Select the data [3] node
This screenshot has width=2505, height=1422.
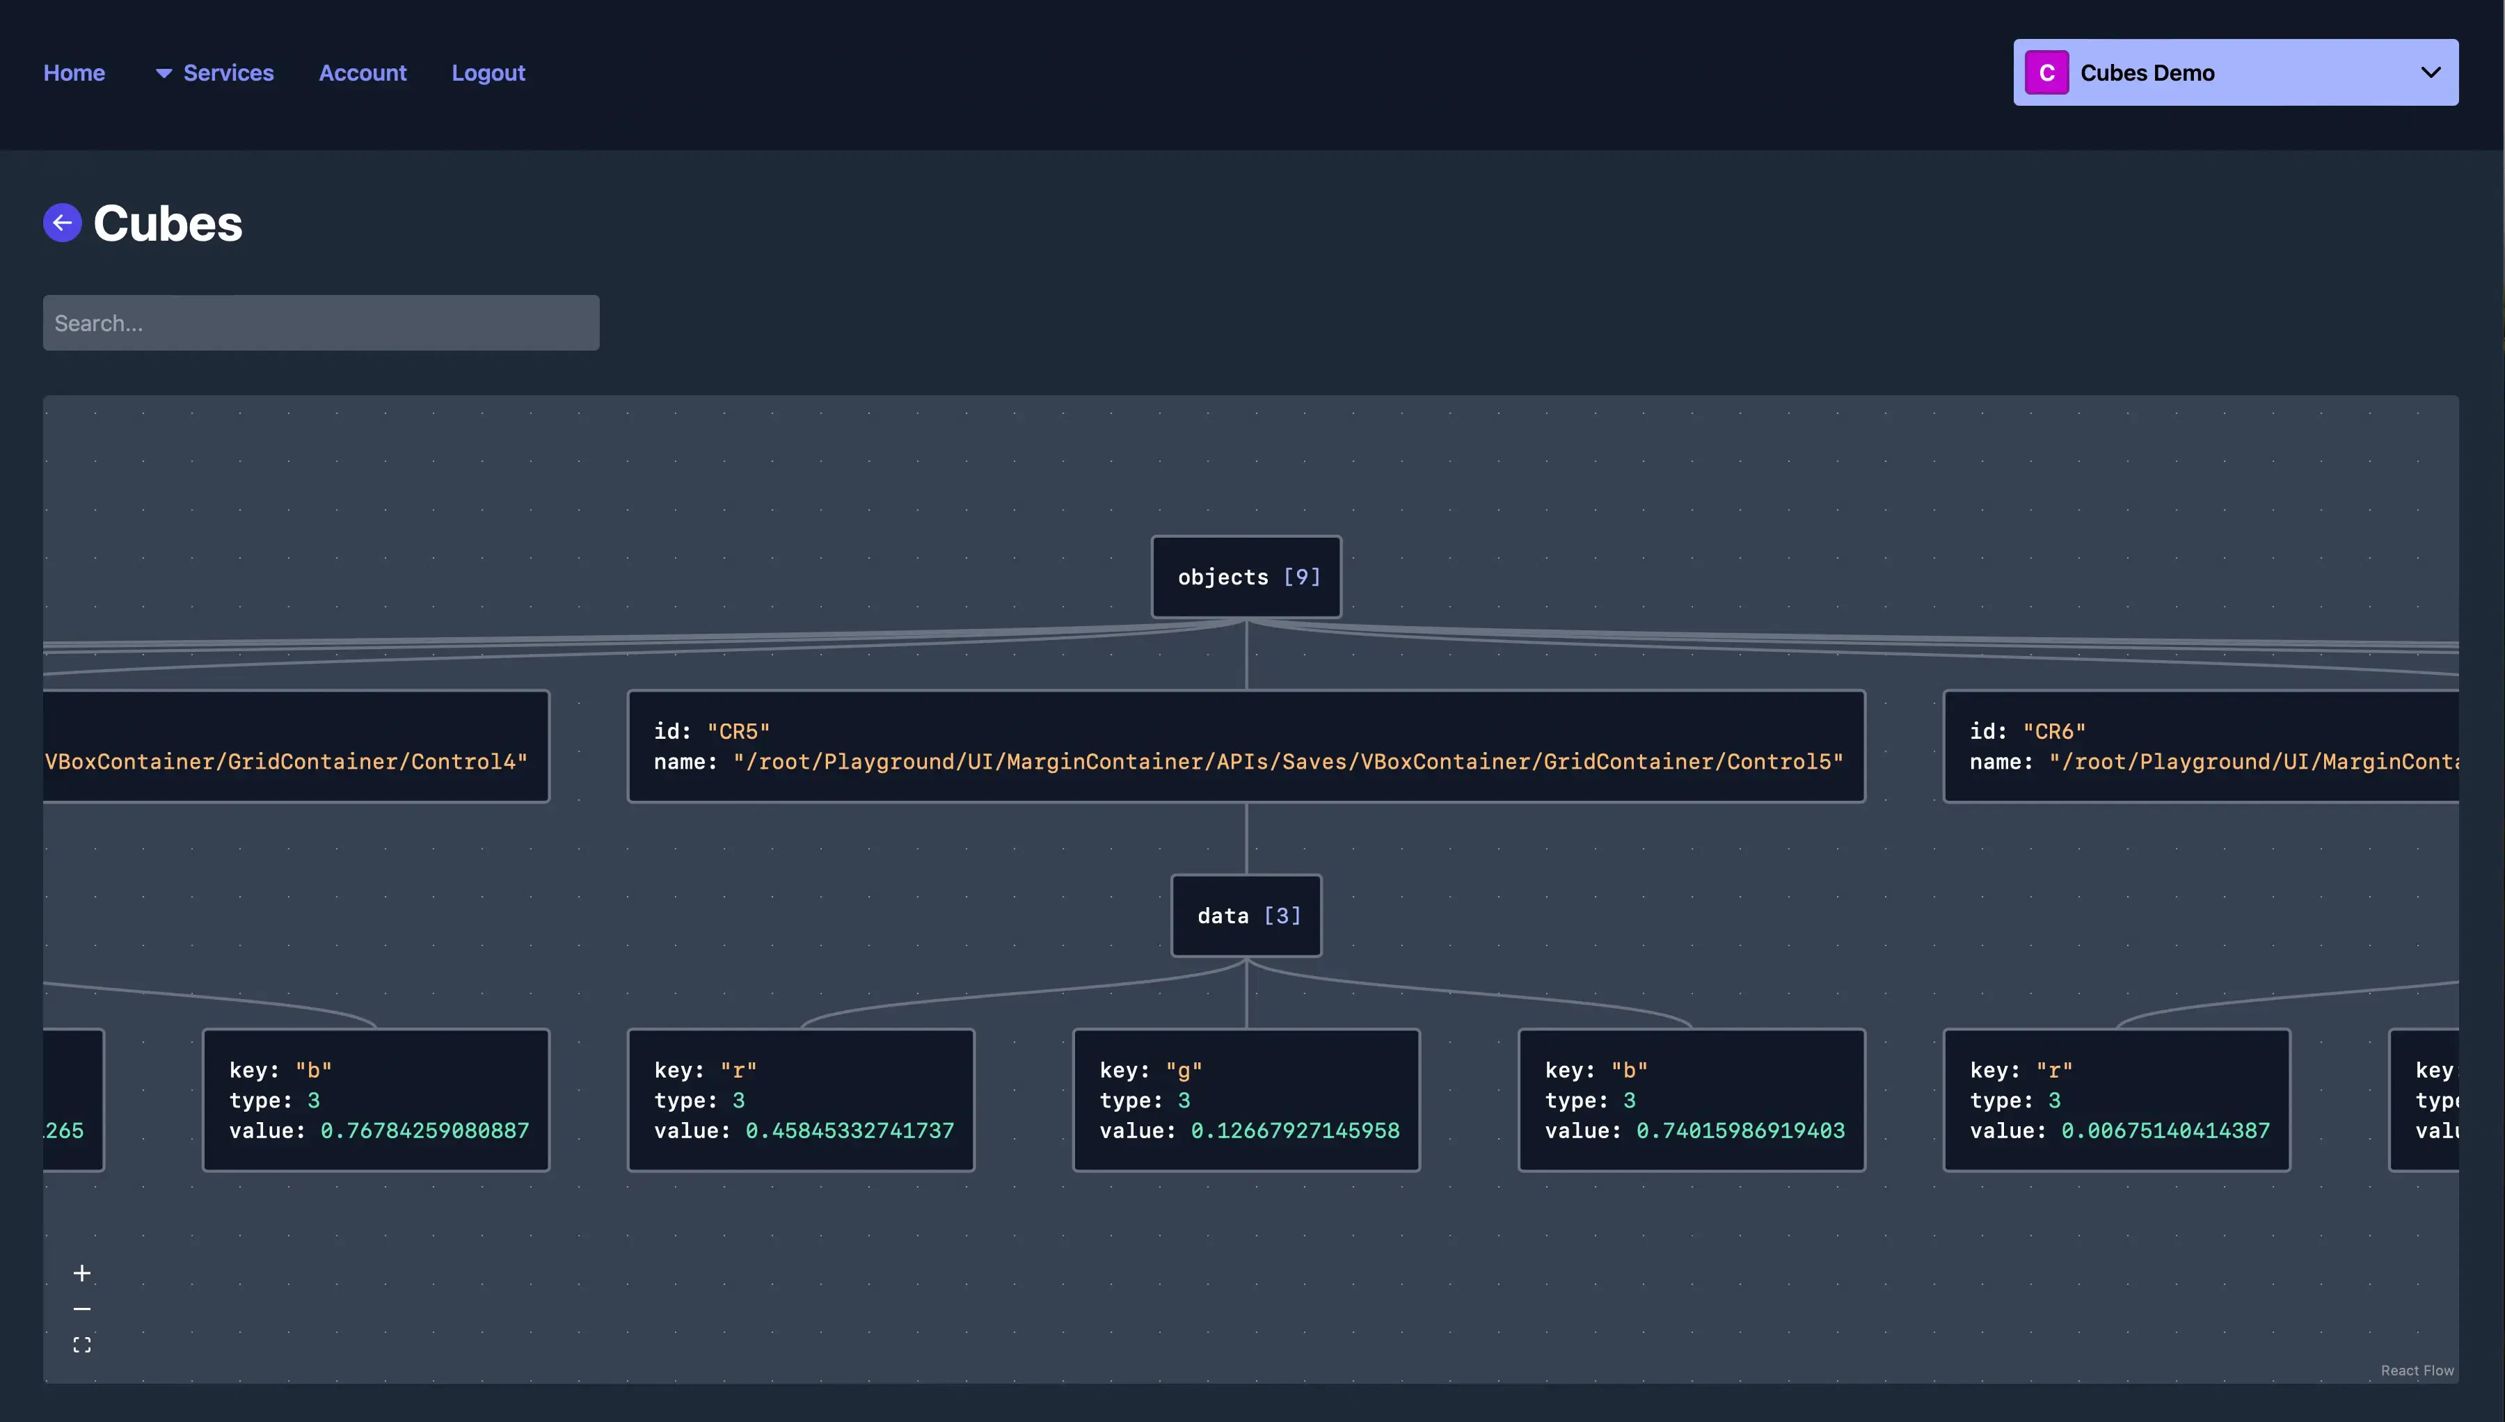tap(1246, 915)
